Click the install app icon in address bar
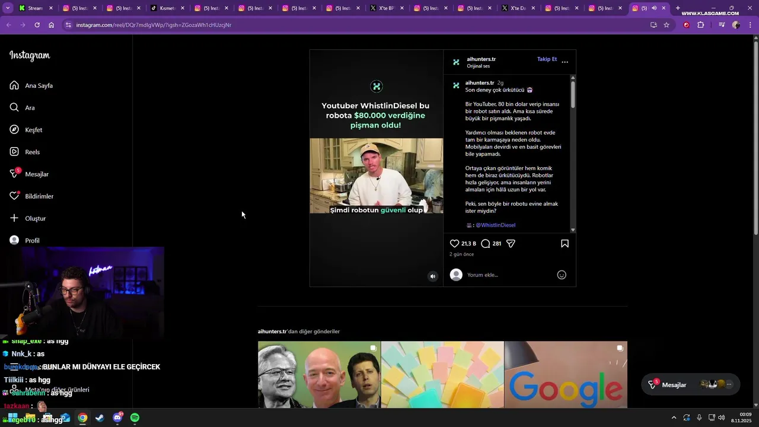The height and width of the screenshot is (427, 759). coord(653,25)
